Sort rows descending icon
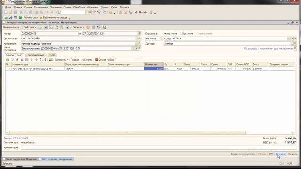This screenshot has height=169, width=301. coord(46,60)
